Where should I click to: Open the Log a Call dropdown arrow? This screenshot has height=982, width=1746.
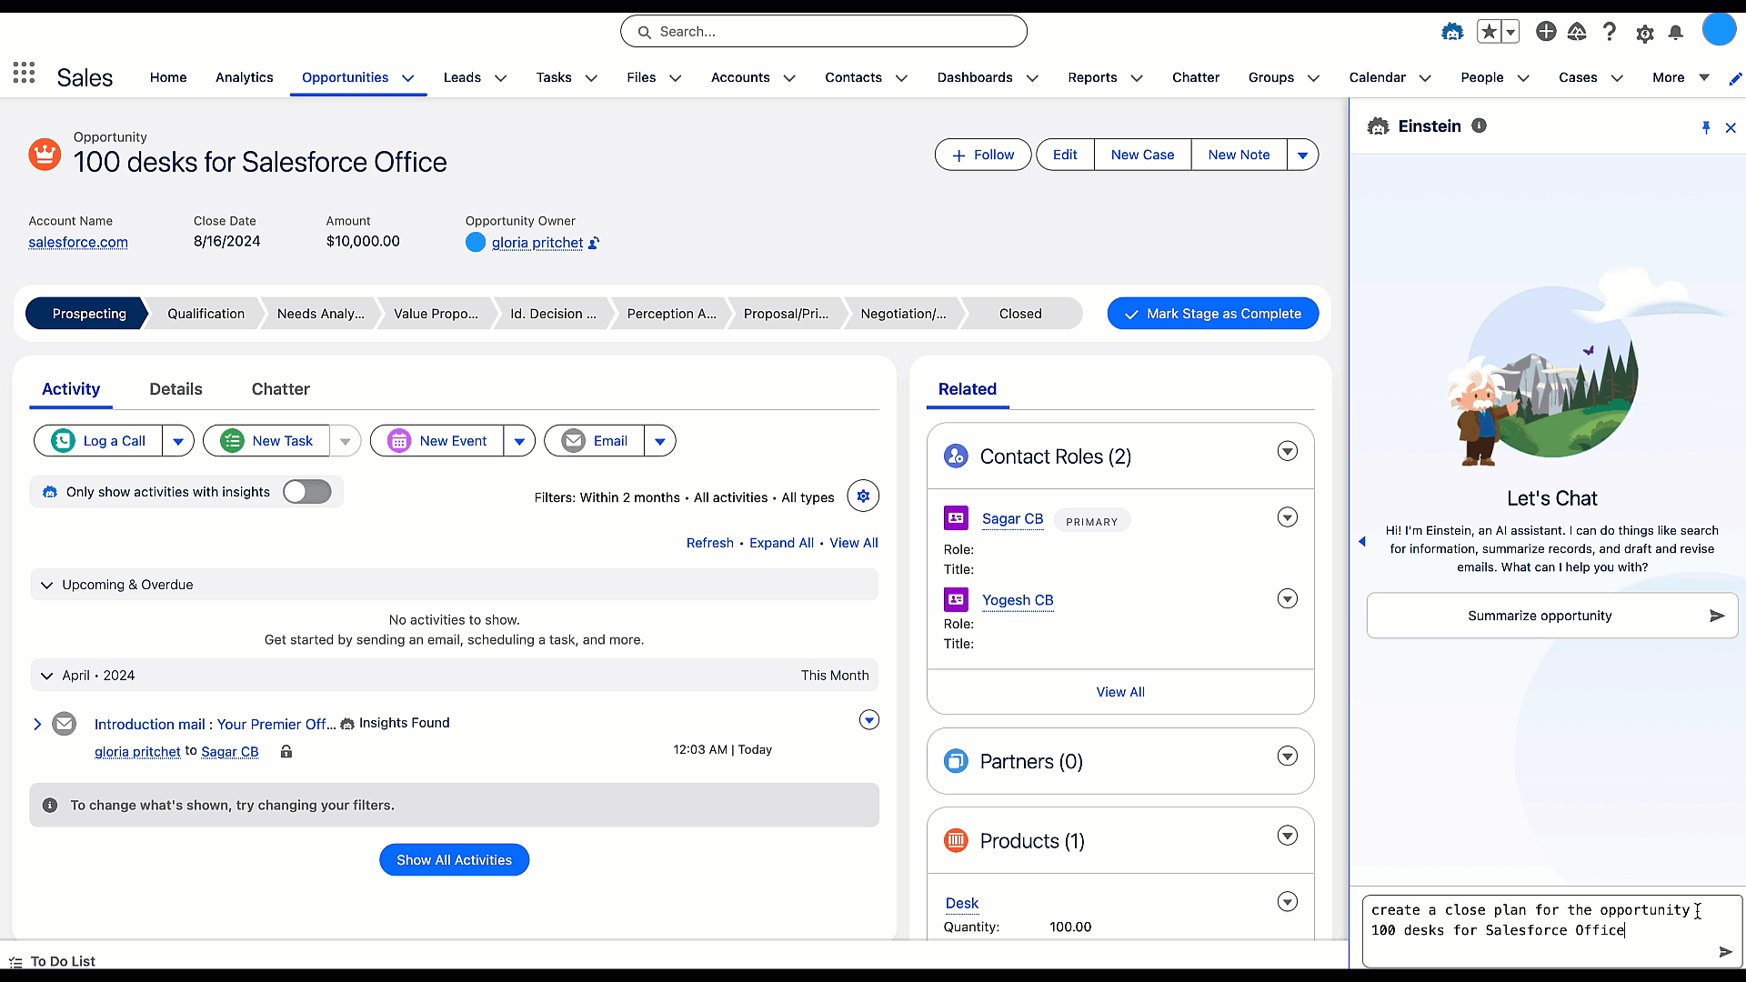(x=178, y=441)
